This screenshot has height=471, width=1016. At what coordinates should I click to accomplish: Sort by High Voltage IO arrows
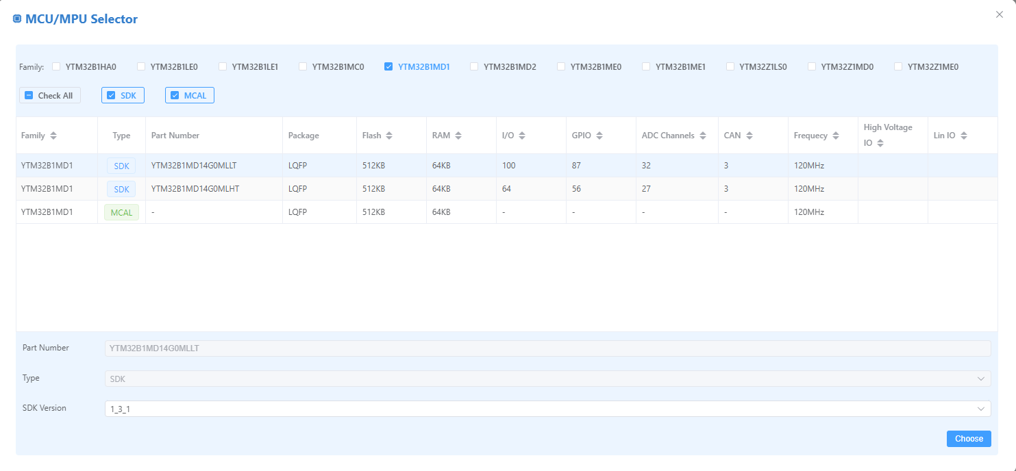(880, 143)
